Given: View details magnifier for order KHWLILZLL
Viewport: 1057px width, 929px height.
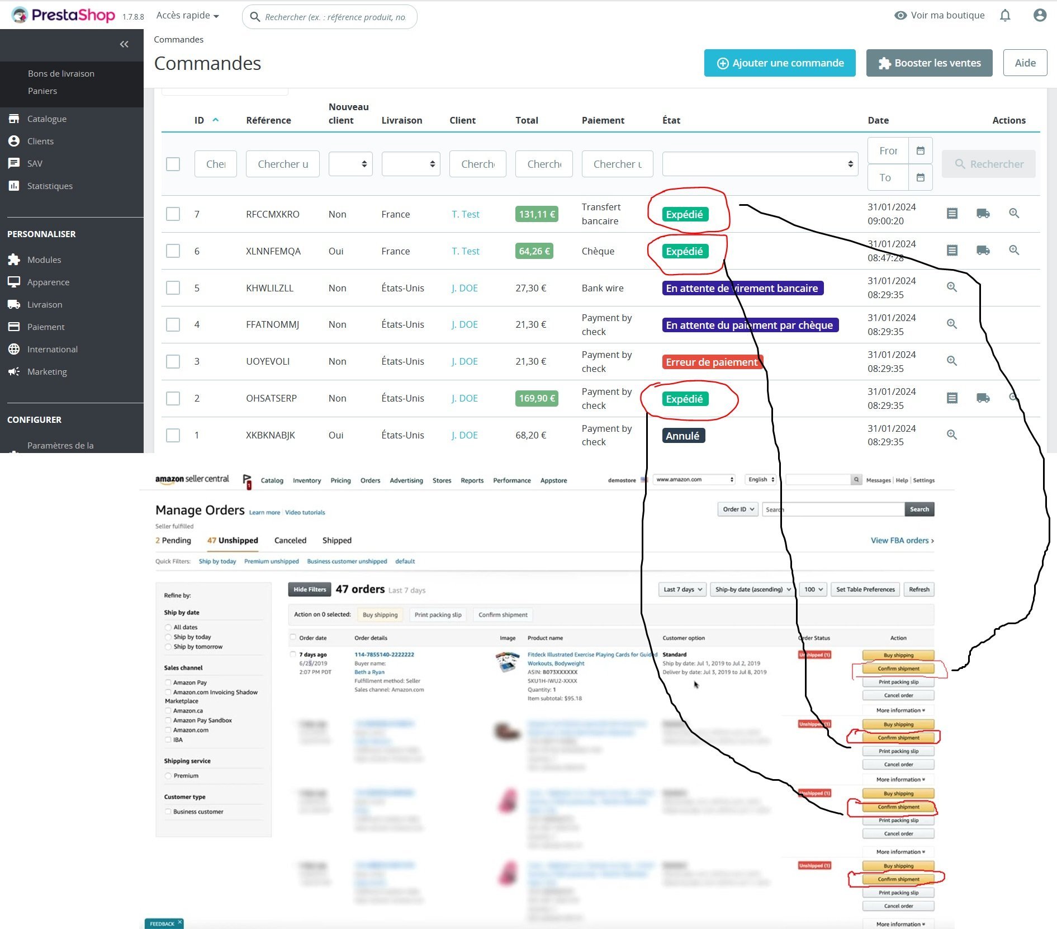Looking at the screenshot, I should coord(952,287).
